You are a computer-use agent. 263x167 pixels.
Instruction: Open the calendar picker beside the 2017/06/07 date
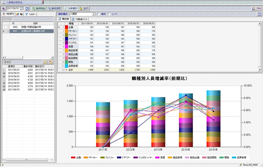(22, 8)
